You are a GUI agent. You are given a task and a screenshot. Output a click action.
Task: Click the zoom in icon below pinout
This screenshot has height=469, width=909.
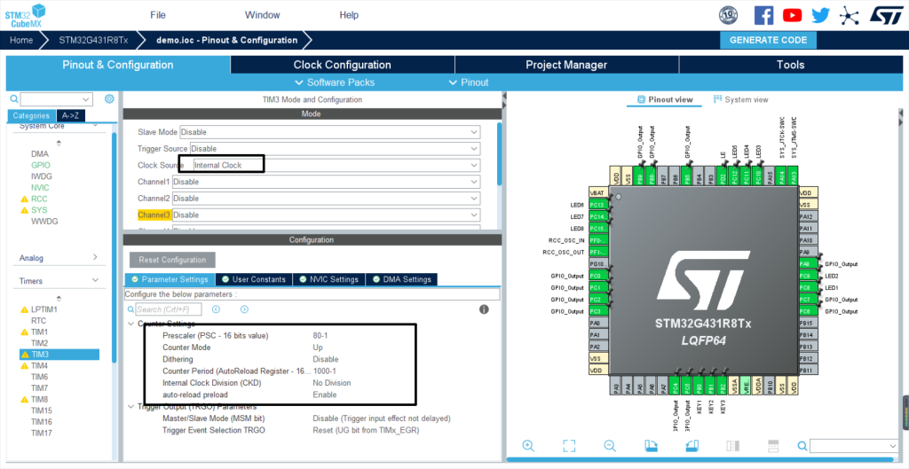click(528, 446)
